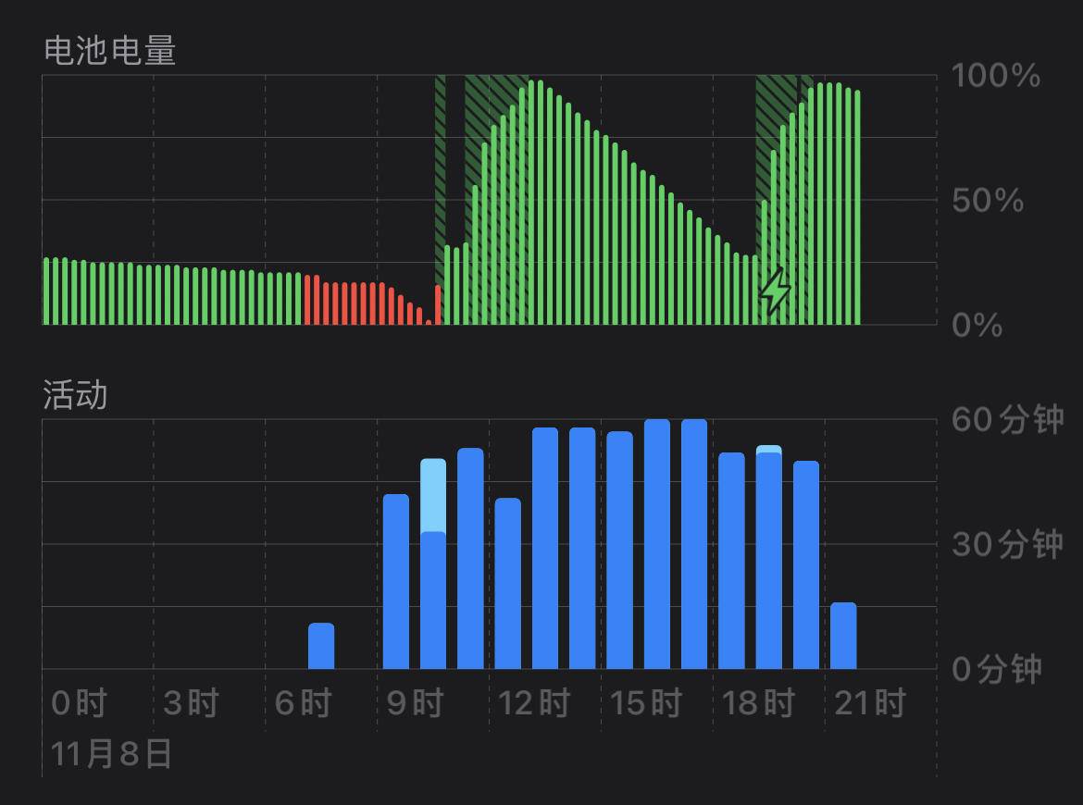Select the 9时 activity bar
The width and height of the screenshot is (1083, 805).
click(x=396, y=581)
